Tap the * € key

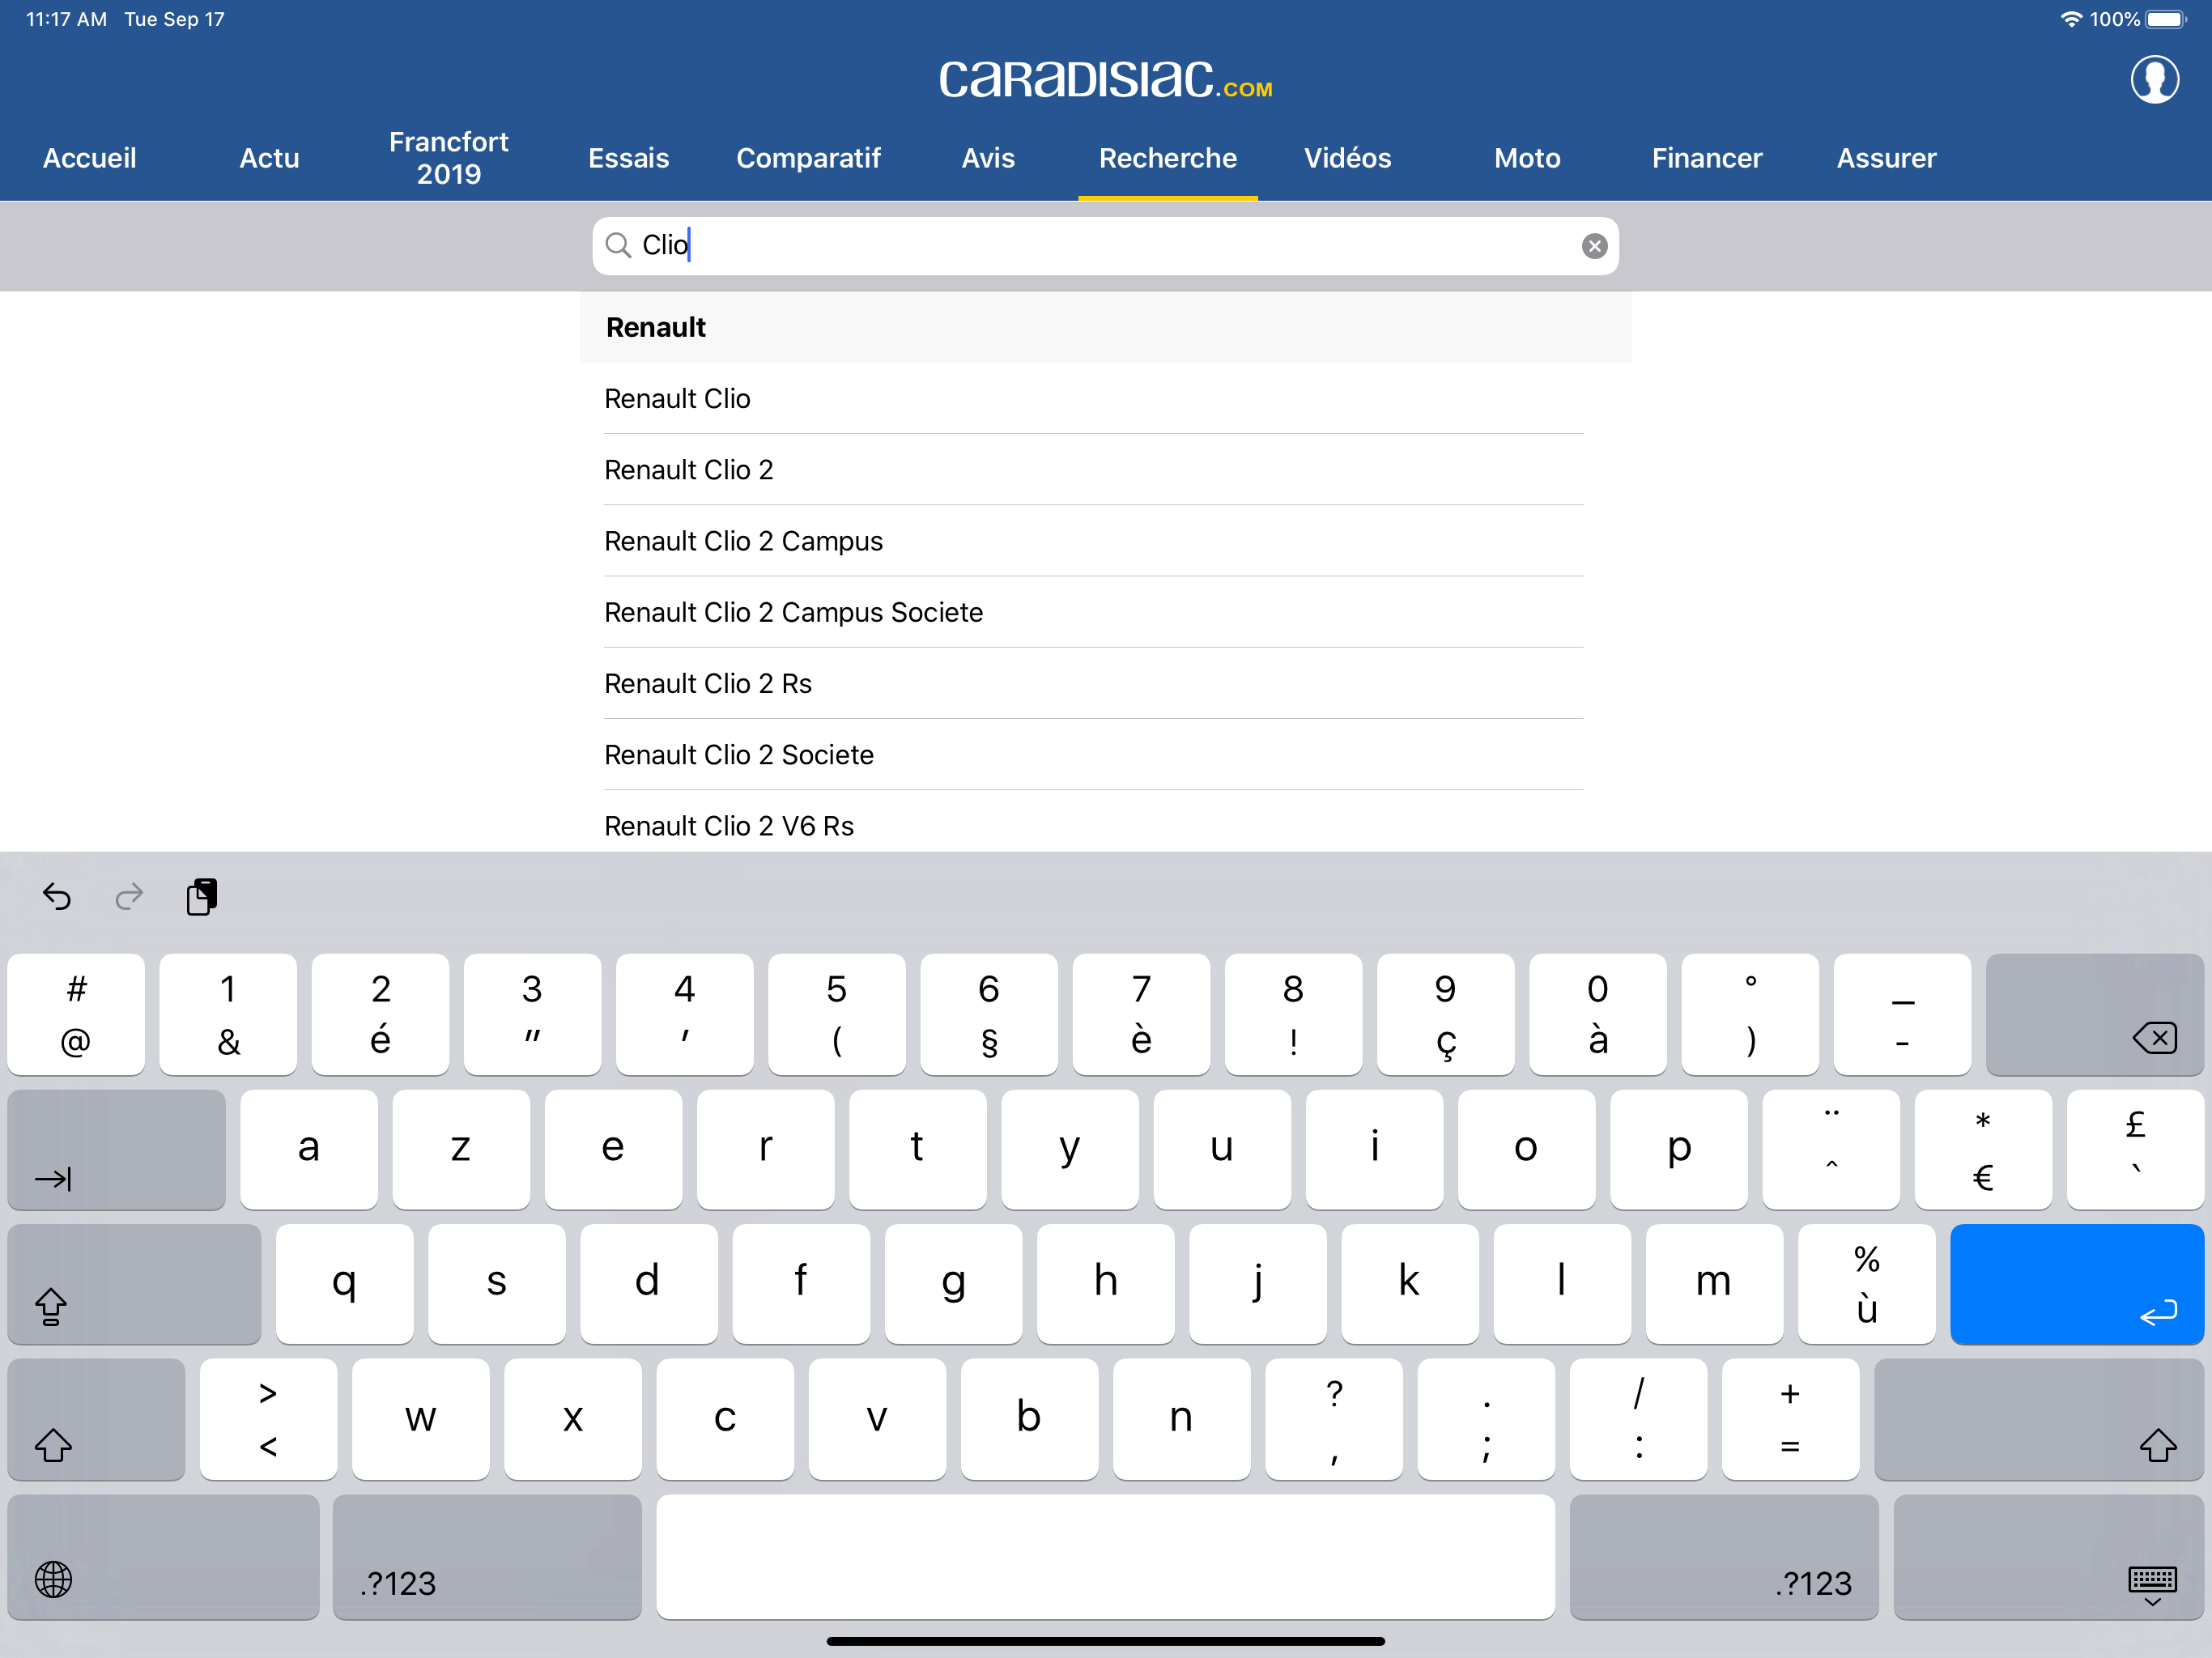1983,1149
